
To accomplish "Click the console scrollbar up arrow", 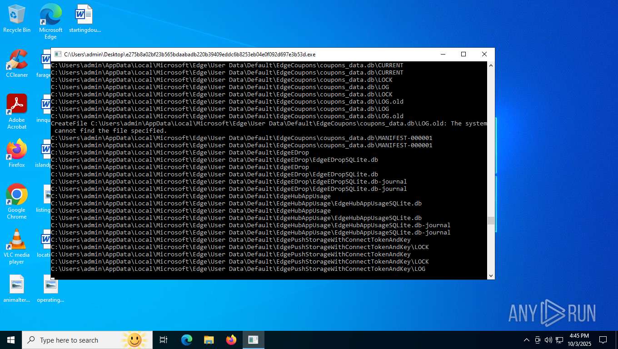I will [491, 65].
